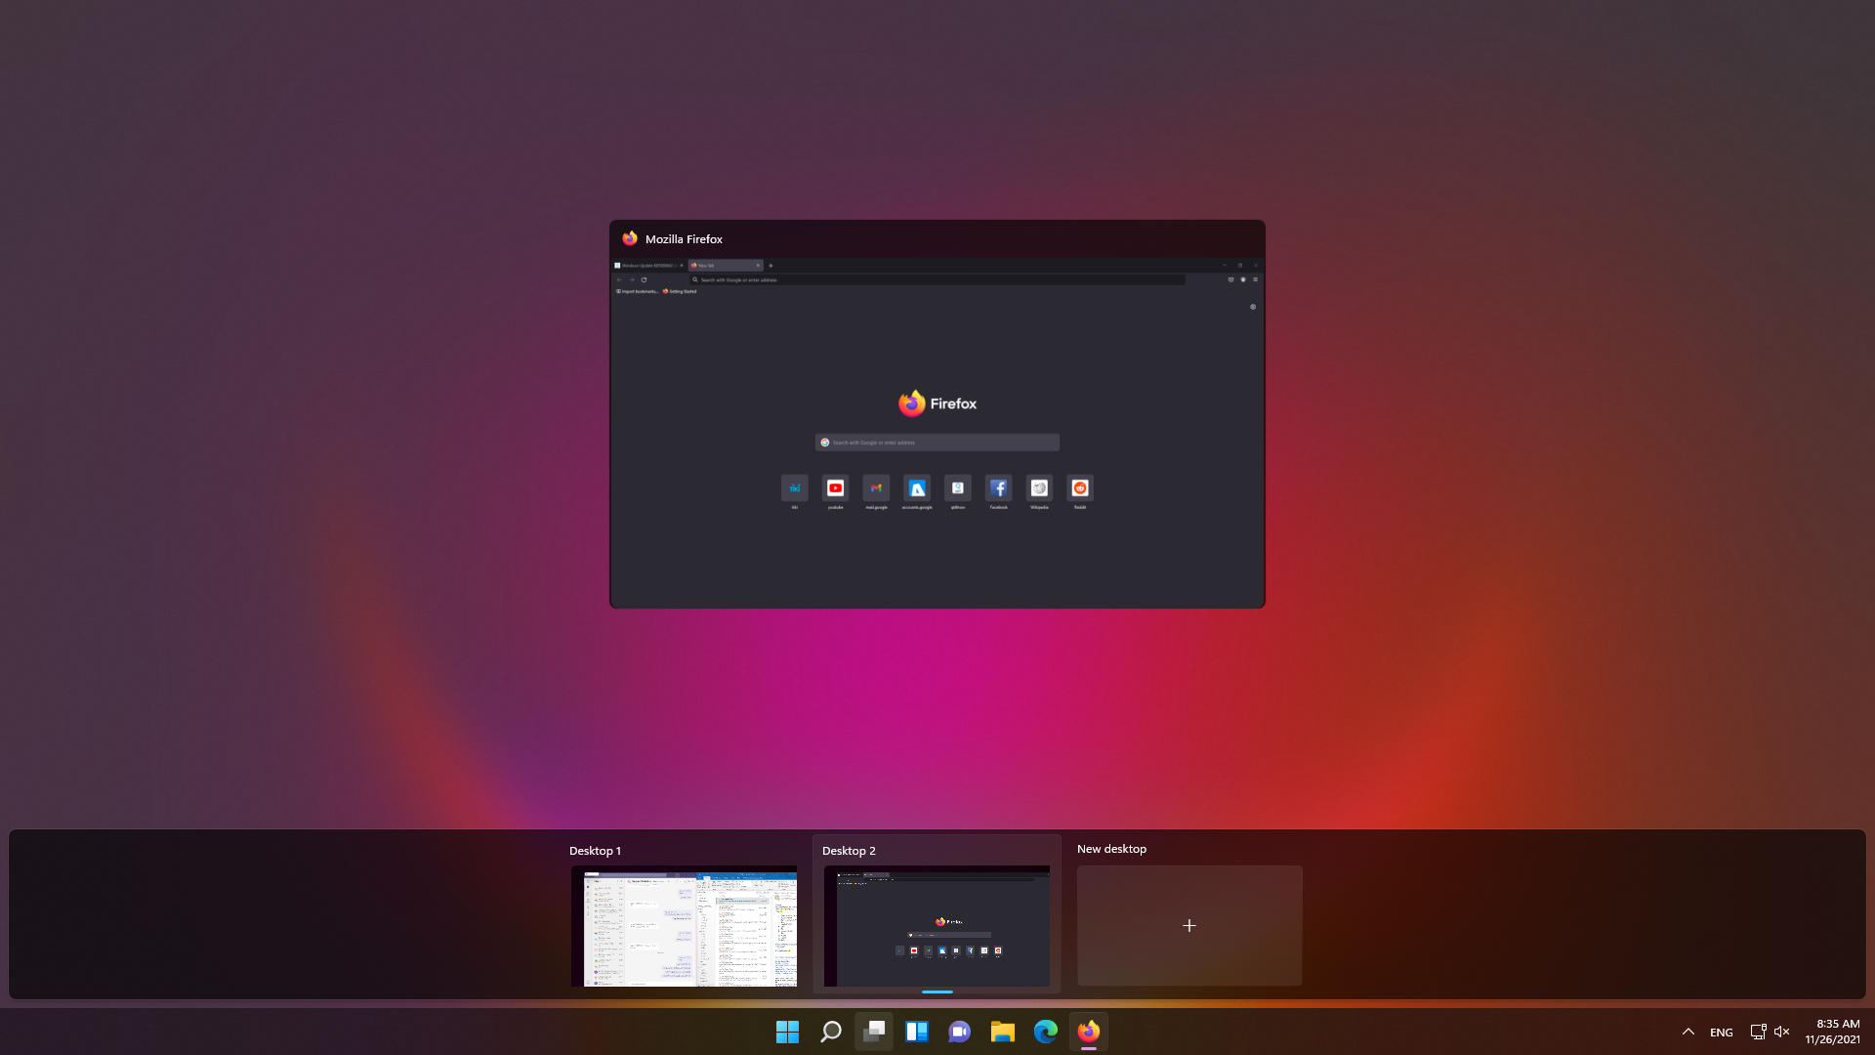Screen dimensions: 1875x1055
Task: Open the Pocket icon in the address bar
Action: pos(1230,279)
